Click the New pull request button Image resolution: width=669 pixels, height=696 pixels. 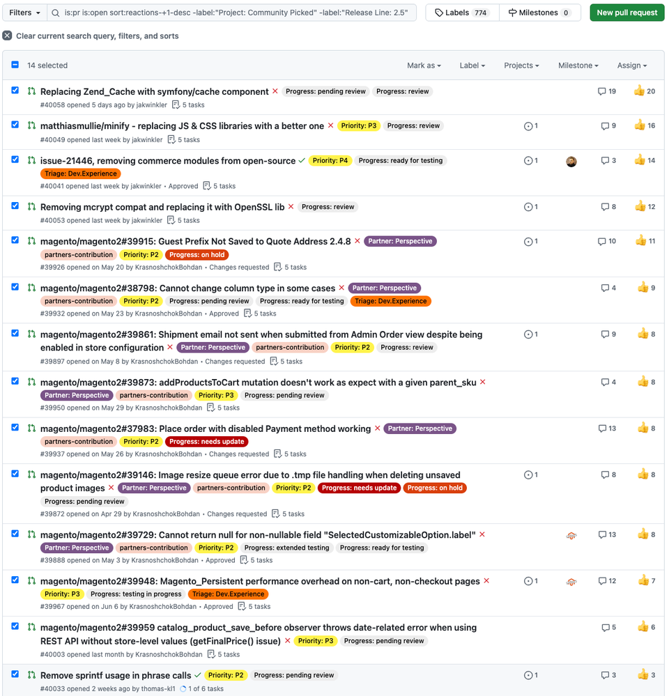(626, 13)
